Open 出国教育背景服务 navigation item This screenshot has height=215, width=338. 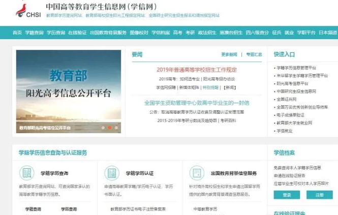click(108, 33)
